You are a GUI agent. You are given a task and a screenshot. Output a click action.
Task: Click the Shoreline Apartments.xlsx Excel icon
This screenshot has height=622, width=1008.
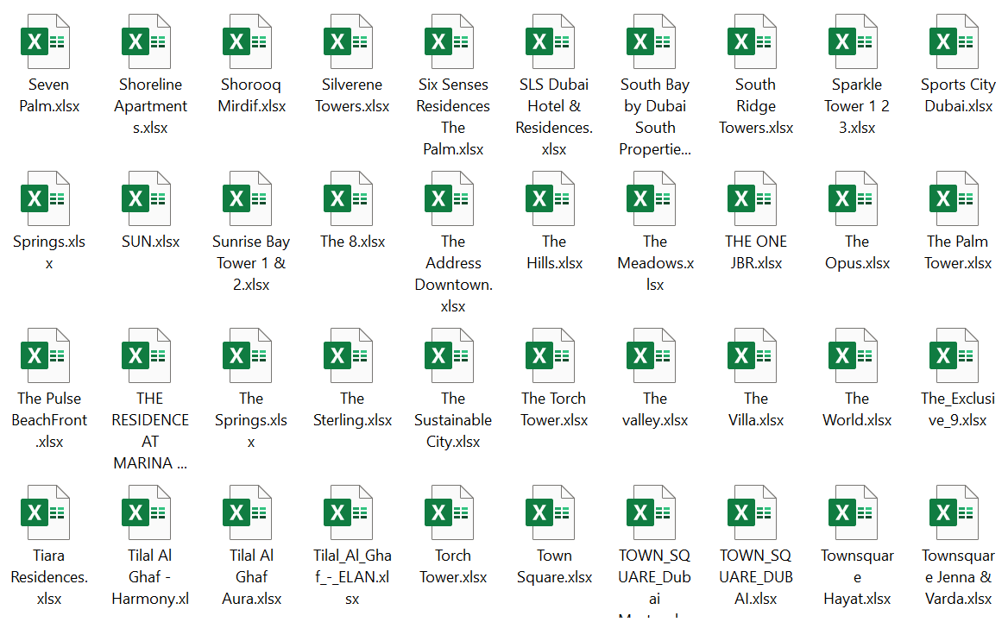(x=149, y=41)
